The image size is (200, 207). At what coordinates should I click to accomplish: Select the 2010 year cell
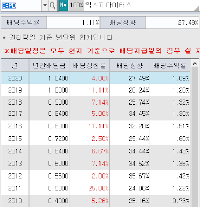click(x=15, y=201)
